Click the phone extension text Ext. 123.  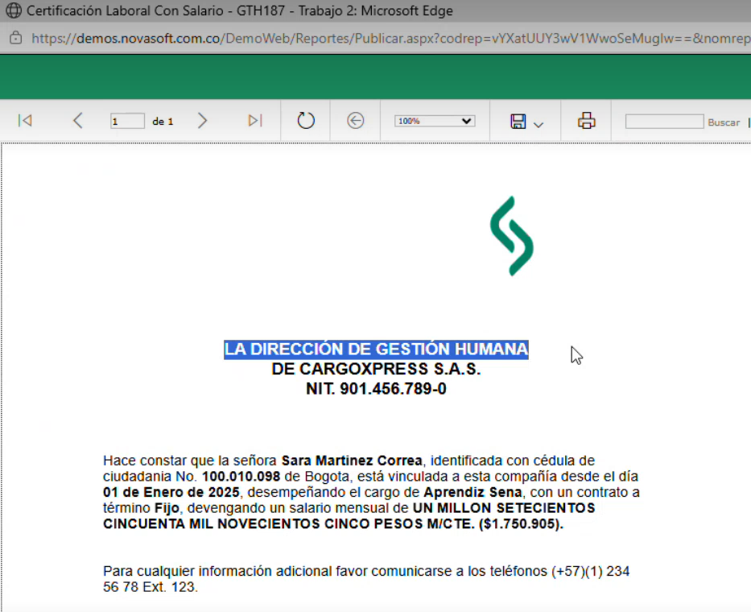pos(170,587)
